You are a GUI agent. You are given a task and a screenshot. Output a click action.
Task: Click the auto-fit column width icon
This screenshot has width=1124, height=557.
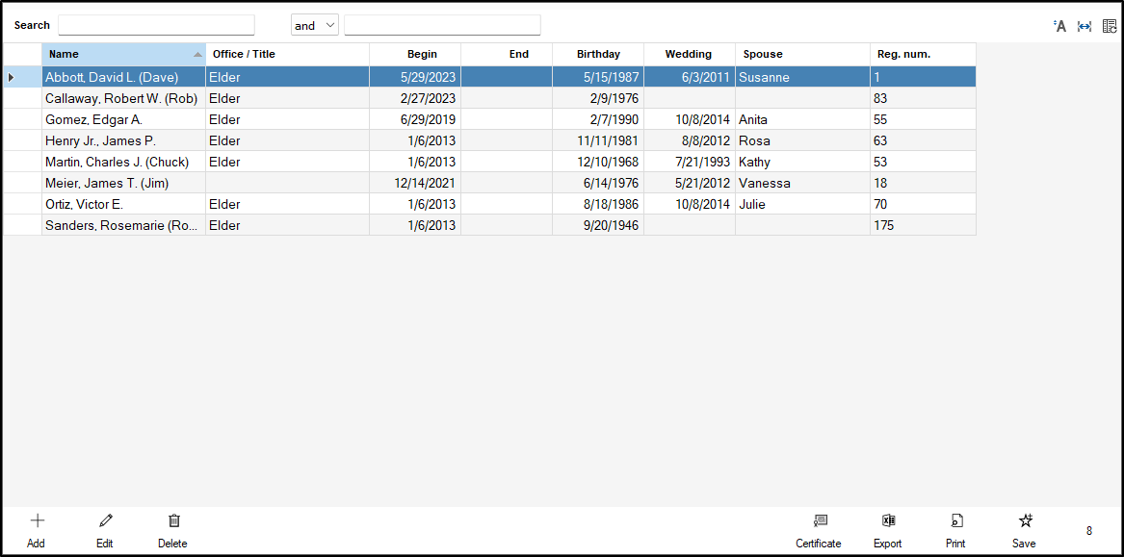(1085, 26)
